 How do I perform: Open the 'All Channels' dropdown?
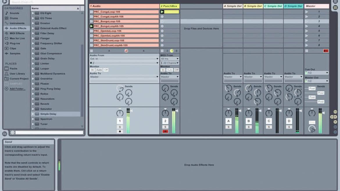[170, 63]
